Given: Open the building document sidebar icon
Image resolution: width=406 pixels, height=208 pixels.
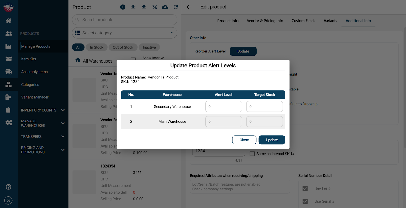Looking at the screenshot, I should 8,97.
